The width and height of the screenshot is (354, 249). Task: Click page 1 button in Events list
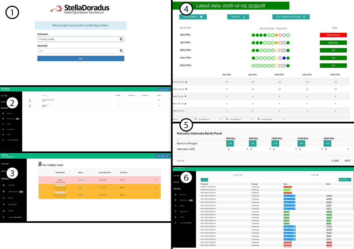click(x=204, y=180)
